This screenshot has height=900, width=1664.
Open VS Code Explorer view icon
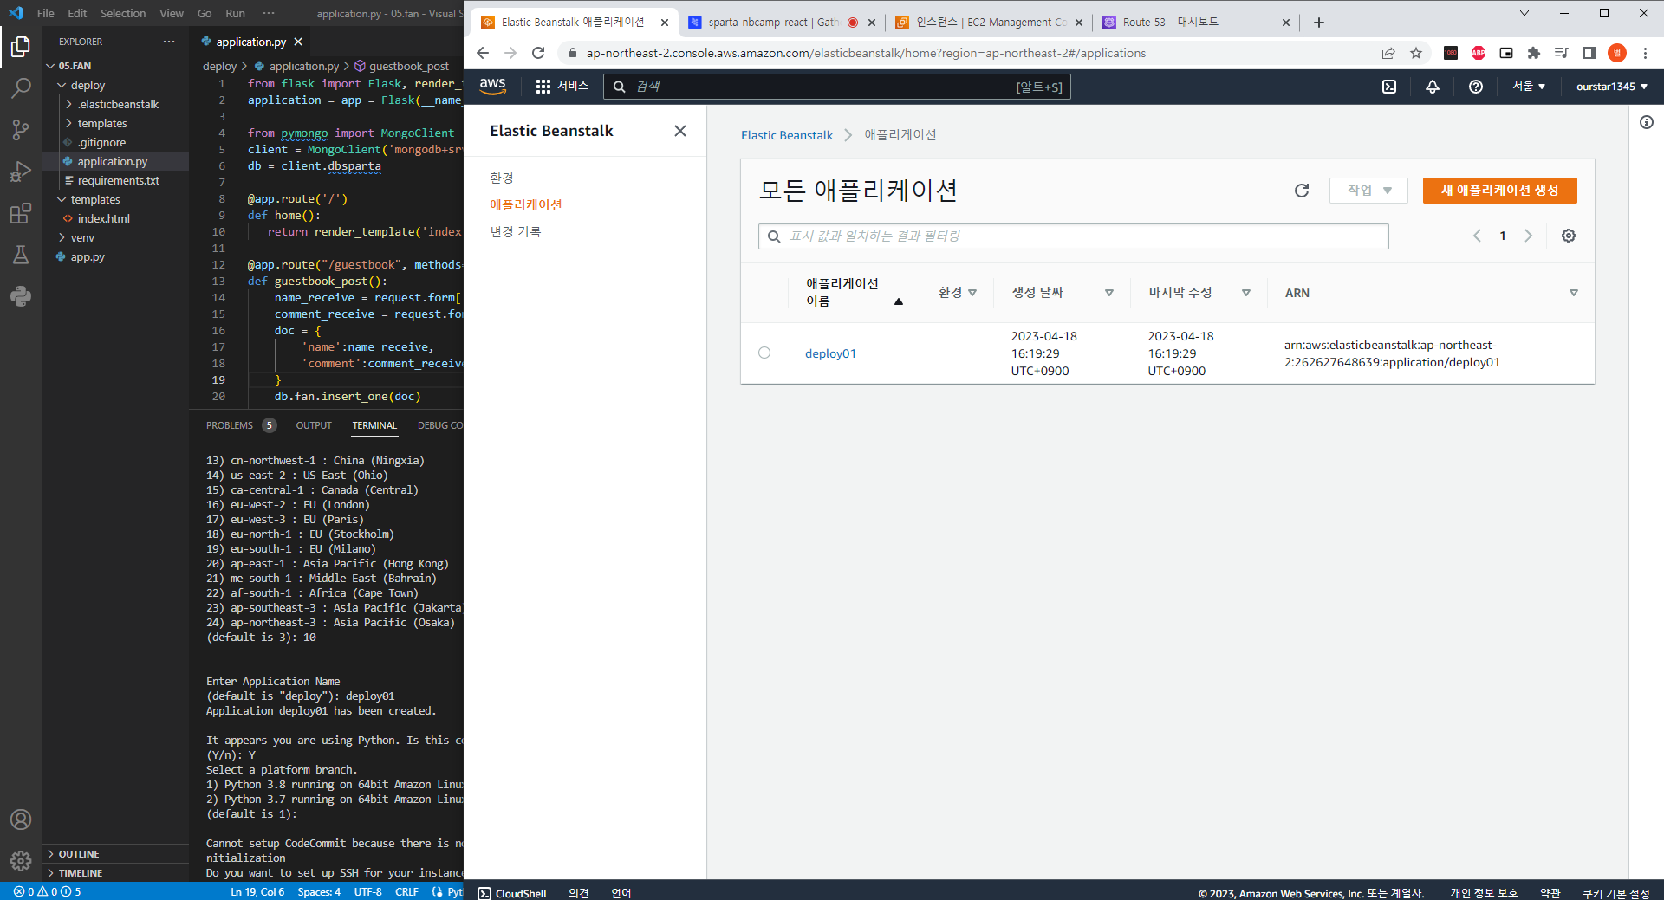click(21, 47)
